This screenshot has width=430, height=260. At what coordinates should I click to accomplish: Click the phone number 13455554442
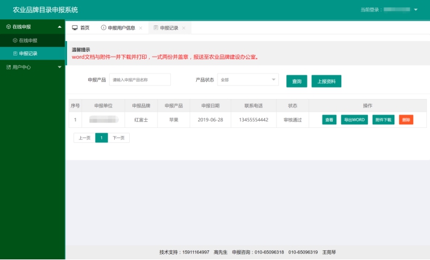(254, 119)
